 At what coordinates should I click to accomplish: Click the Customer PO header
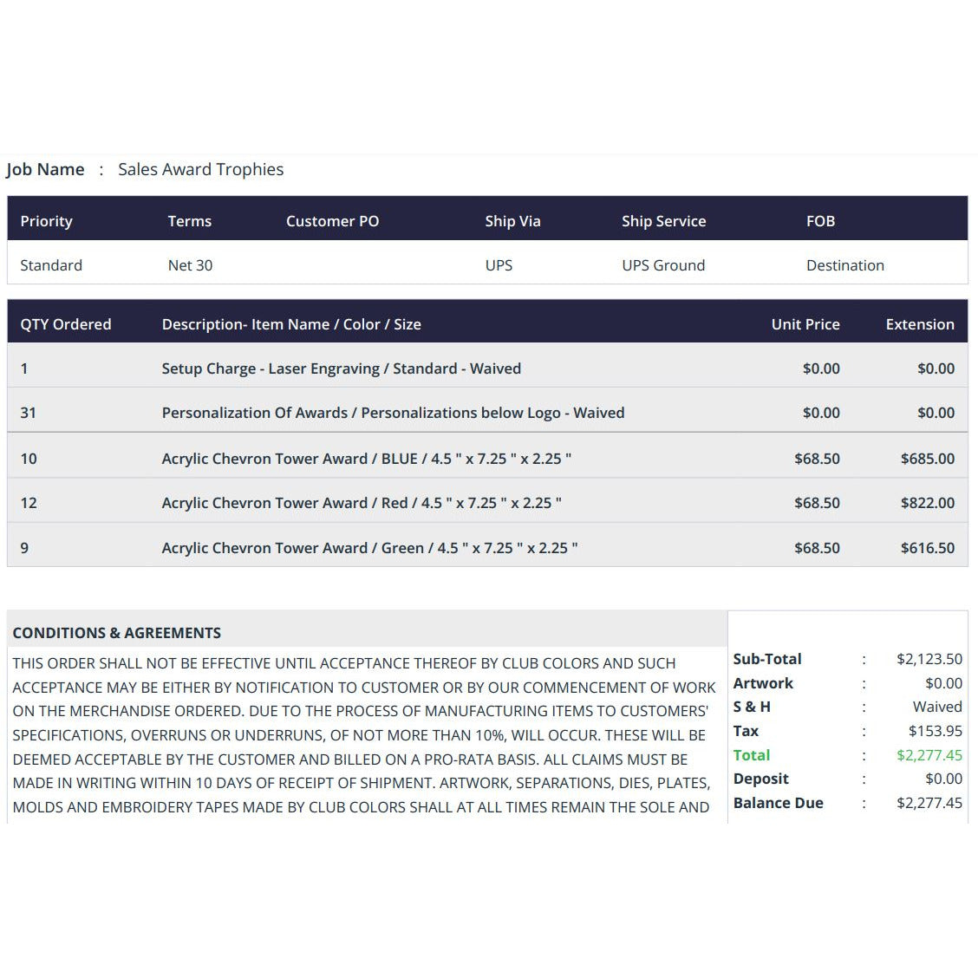(332, 221)
